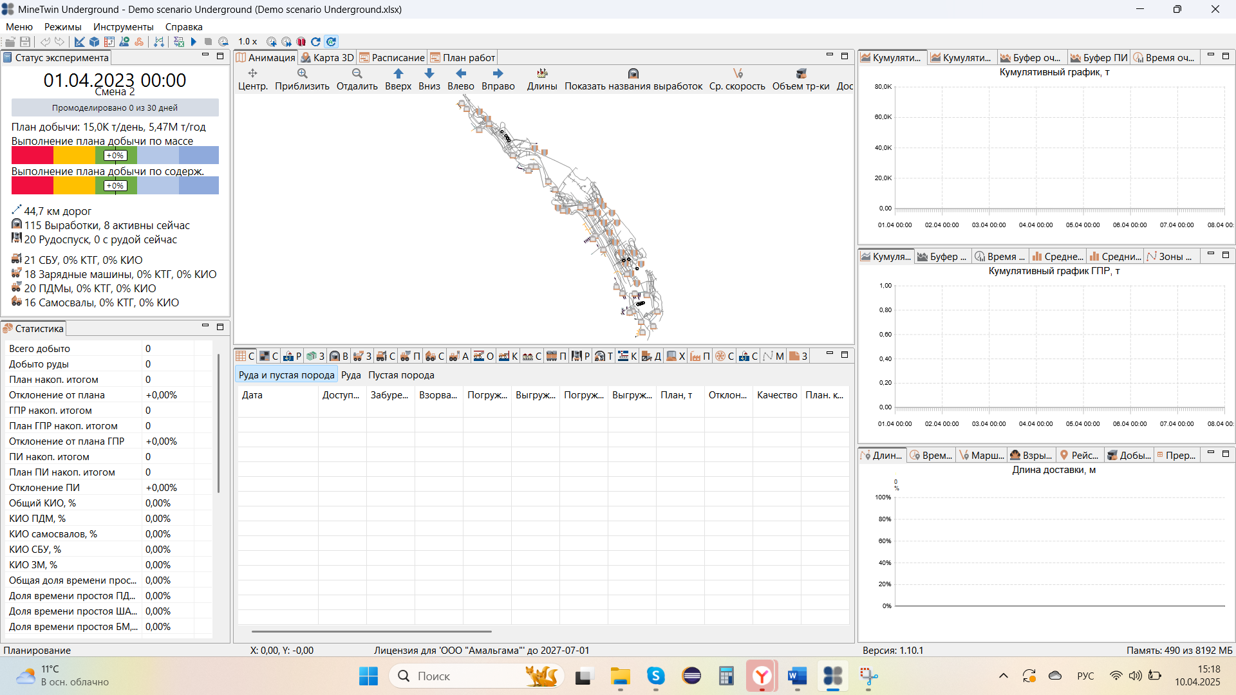The image size is (1236, 695).
Task: Click the Statistics panel vertical scrollbar
Action: [x=219, y=423]
